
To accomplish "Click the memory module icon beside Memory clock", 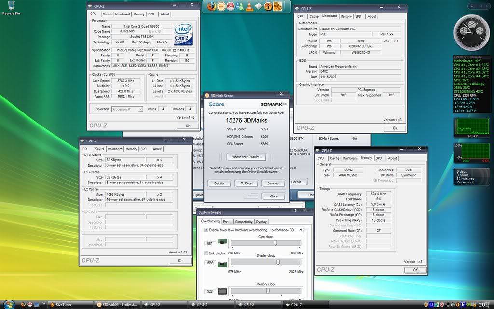I will point(222,291).
